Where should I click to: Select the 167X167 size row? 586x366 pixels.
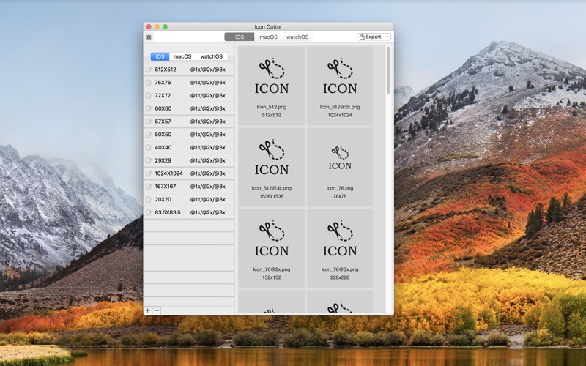[189, 187]
